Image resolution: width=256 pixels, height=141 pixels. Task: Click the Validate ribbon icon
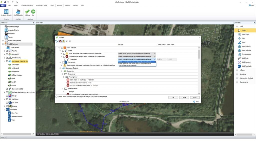pyautogui.click(x=27, y=12)
